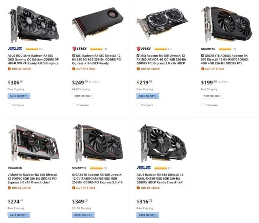
Task: Click the ASUS brand logo on ROG Strix listing
Action: click(15, 49)
